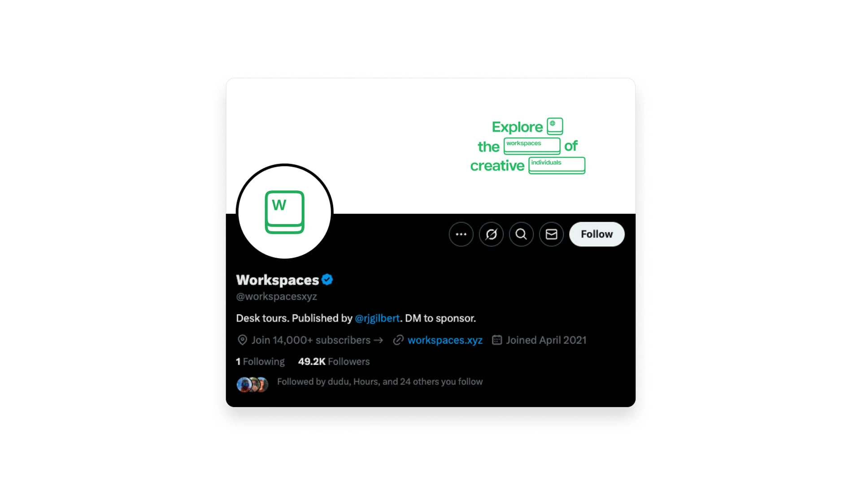Screen dimensions: 862x485
Task: Search this profile's posts with magnifier icon
Action: click(x=521, y=234)
